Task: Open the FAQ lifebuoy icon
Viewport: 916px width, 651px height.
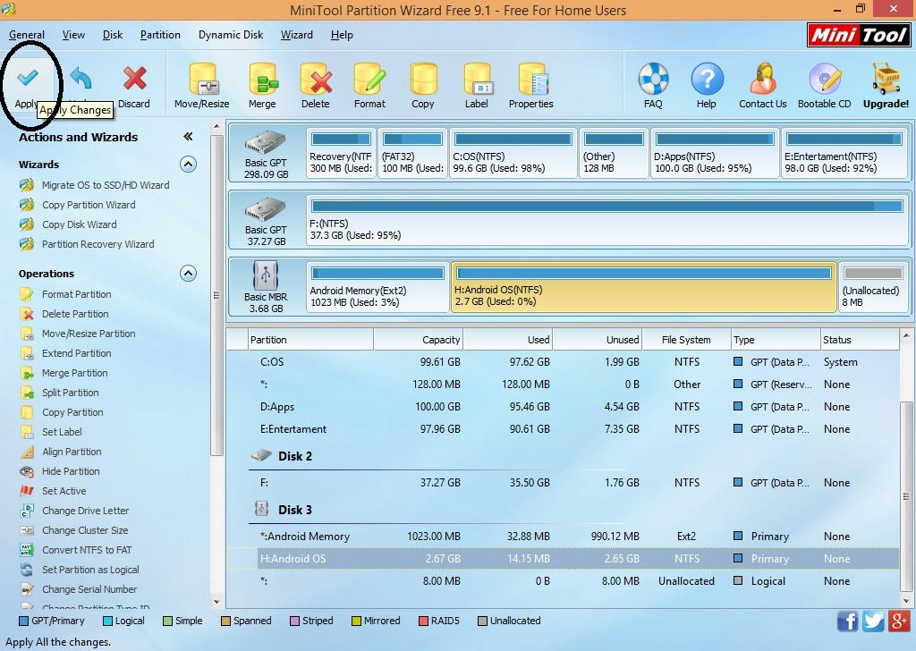Action: [x=653, y=79]
